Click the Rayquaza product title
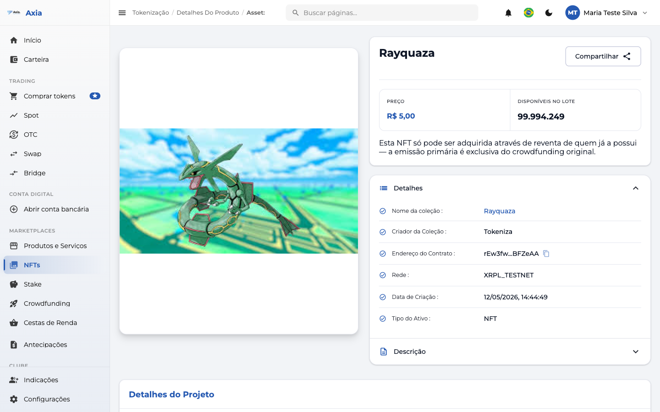 407,53
